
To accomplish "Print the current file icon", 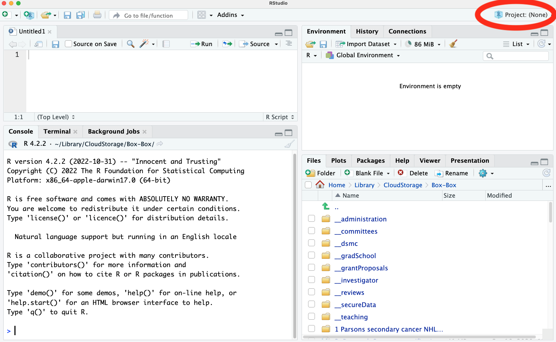I will pos(97,15).
